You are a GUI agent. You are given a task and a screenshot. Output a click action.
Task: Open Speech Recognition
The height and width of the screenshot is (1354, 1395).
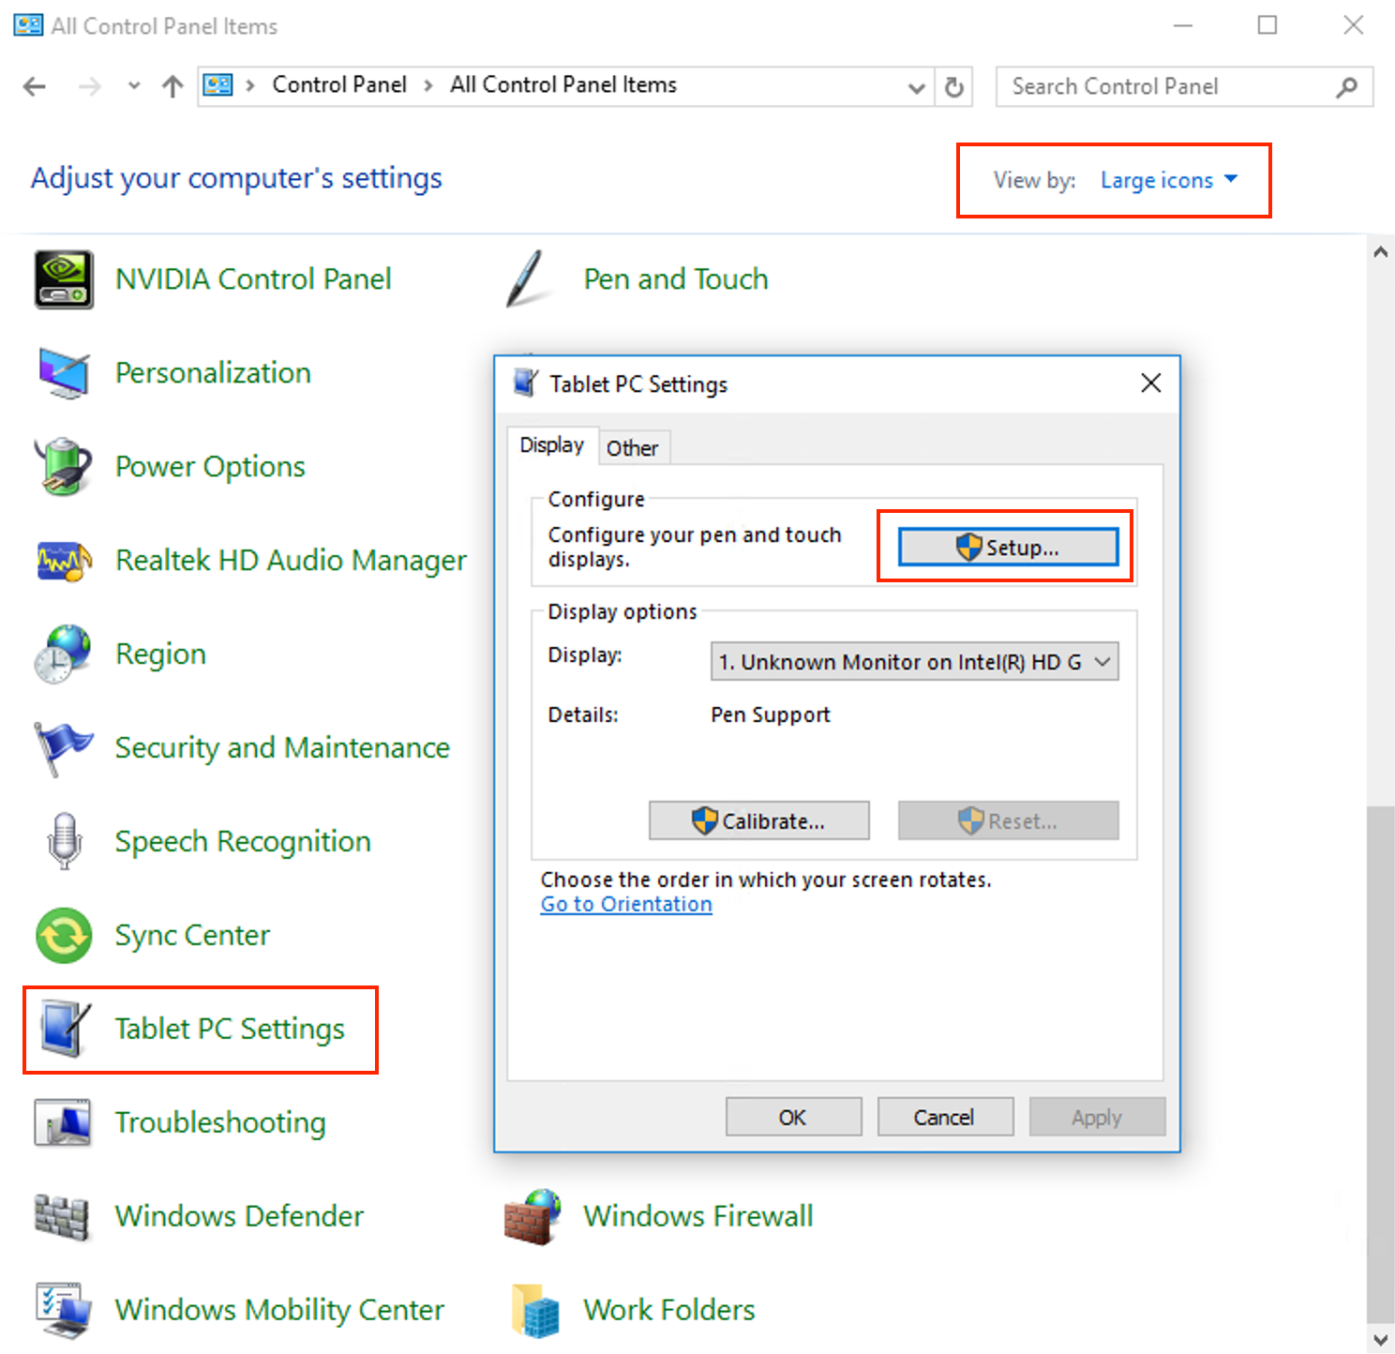tap(242, 841)
